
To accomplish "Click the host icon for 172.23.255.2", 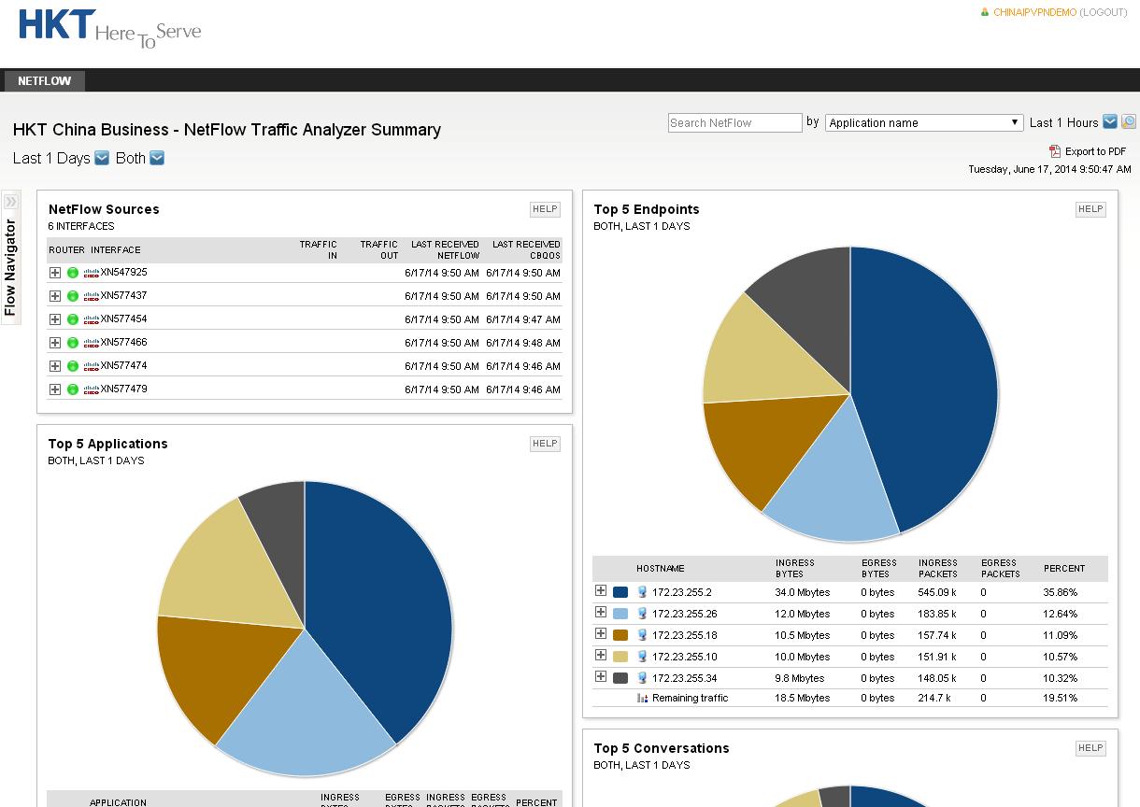I will [x=642, y=592].
